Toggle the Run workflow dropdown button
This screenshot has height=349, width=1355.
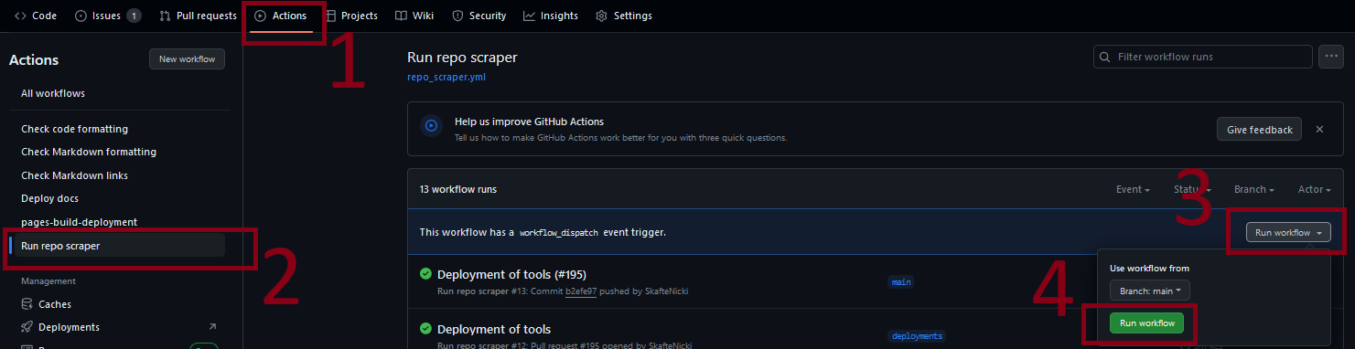1288,233
